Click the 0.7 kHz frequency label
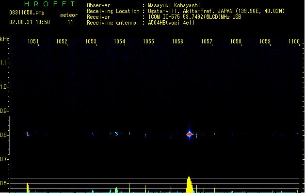This screenshot has height=193, width=305. pyautogui.click(x=4, y=159)
